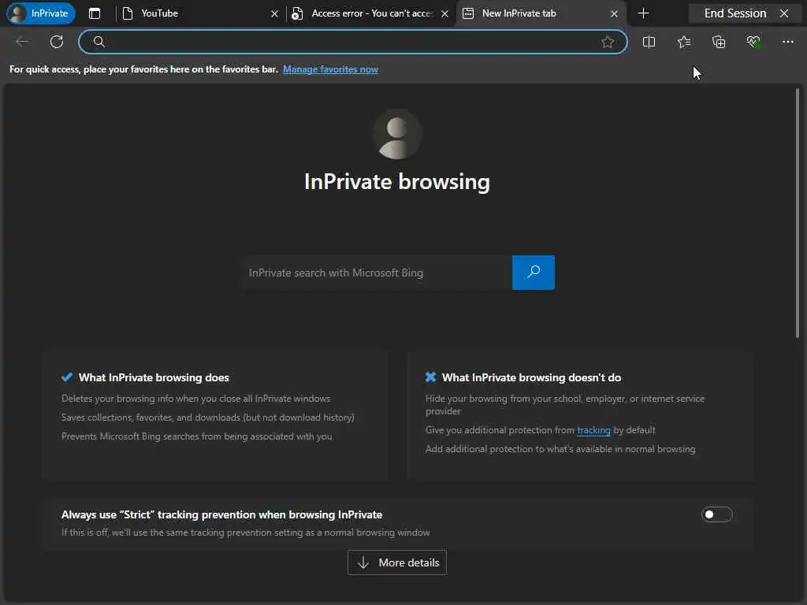Screen dimensions: 807x605
Task: Click 'What InPrivate browsing does' heading
Action: 154,377
